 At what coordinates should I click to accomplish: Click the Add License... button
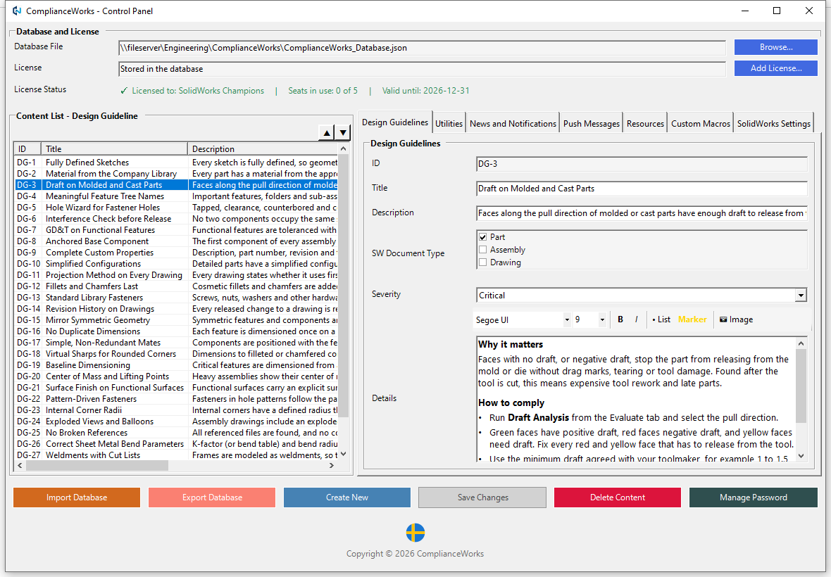tap(776, 68)
